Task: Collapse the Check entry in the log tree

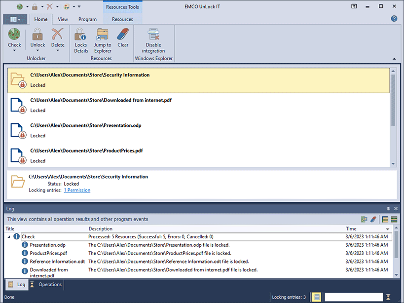Action: pos(9,237)
